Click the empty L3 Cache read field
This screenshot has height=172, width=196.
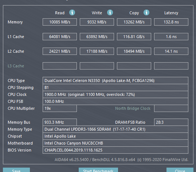pos(60,66)
